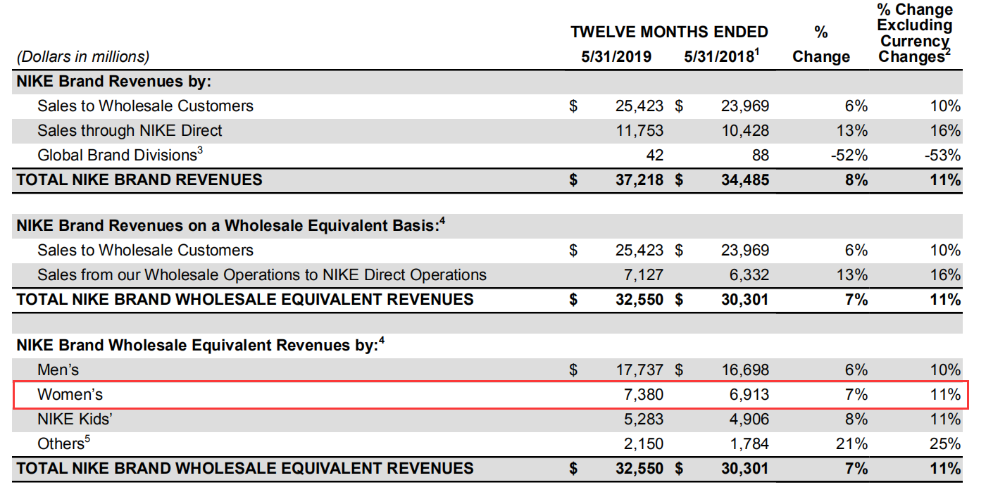Select the 6,913 Women's revenue value
Screen dimensions: 1005x492
(749, 395)
